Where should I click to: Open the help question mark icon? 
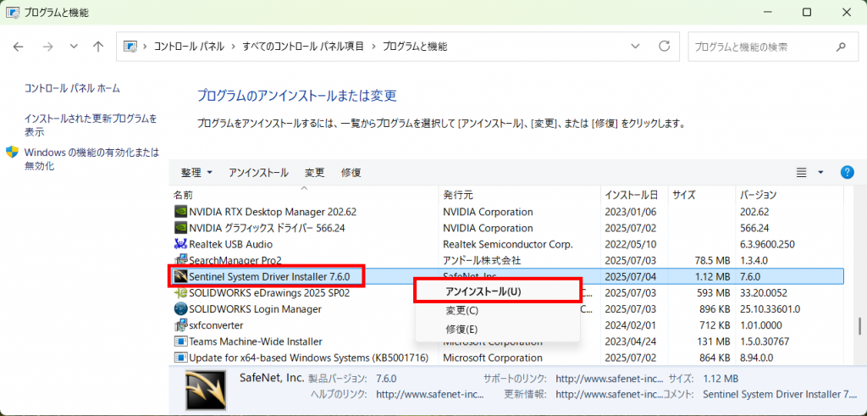[847, 172]
